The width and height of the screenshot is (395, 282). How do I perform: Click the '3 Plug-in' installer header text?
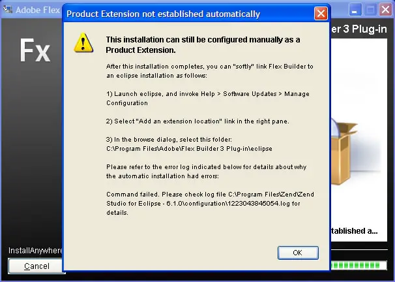pyautogui.click(x=359, y=29)
